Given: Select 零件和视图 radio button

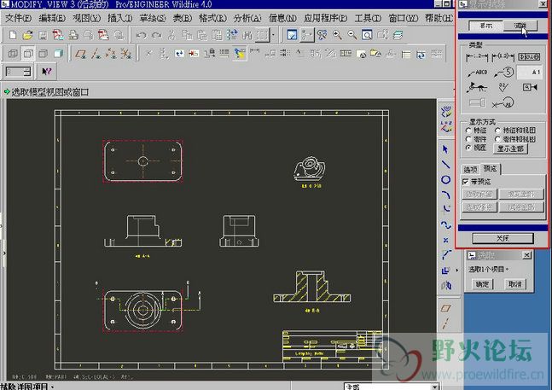Looking at the screenshot, I should 497,139.
